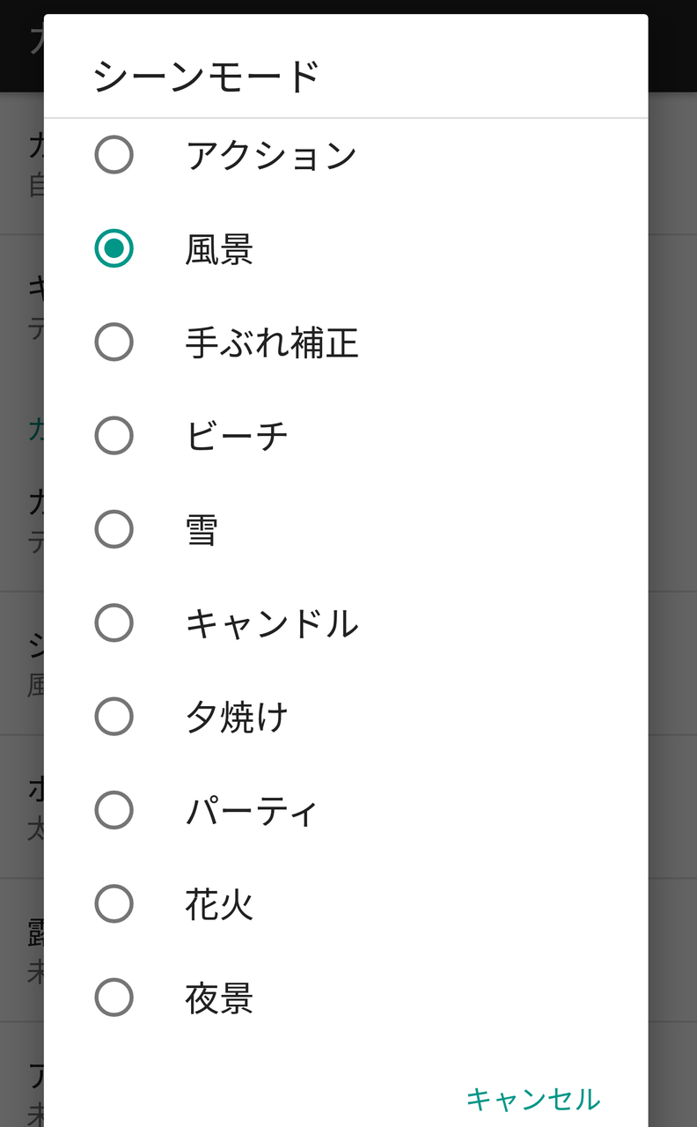The height and width of the screenshot is (1127, 697).
Task: Choose the パーティ radio button circle
Action: [114, 811]
